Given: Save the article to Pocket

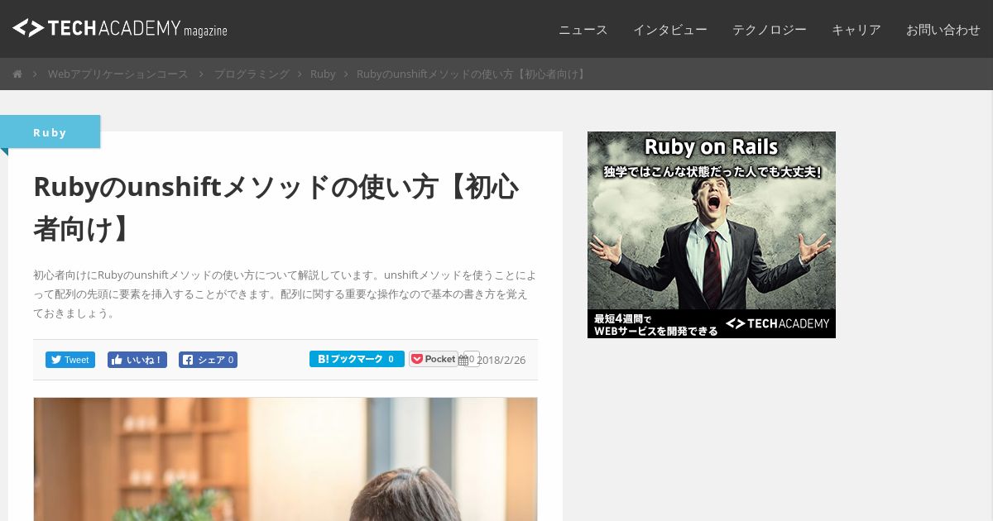Looking at the screenshot, I should (434, 359).
